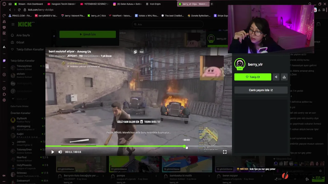Open Opera sidebar settings gear
The image size is (328, 184).
(4, 100)
